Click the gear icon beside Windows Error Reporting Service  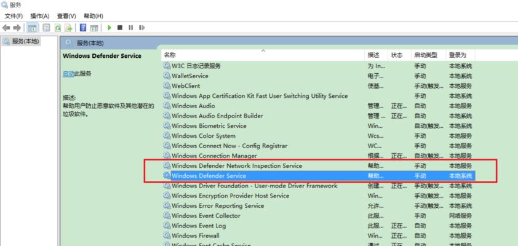click(167, 205)
